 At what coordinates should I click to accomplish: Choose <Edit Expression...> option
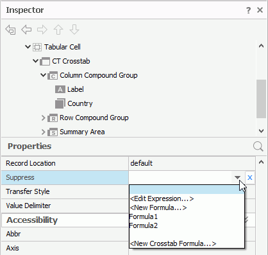point(162,198)
